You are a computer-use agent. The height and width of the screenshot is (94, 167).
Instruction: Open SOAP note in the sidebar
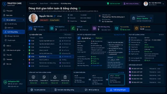[10, 28]
